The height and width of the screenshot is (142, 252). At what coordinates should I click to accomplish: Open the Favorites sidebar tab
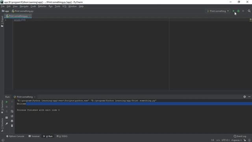(x=2, y=107)
